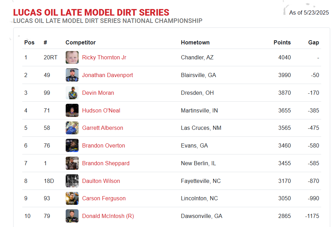Select the Hometown column header

(195, 42)
